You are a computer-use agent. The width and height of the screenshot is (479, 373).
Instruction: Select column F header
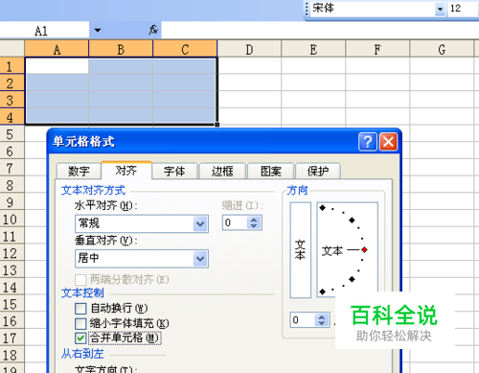pyautogui.click(x=377, y=49)
